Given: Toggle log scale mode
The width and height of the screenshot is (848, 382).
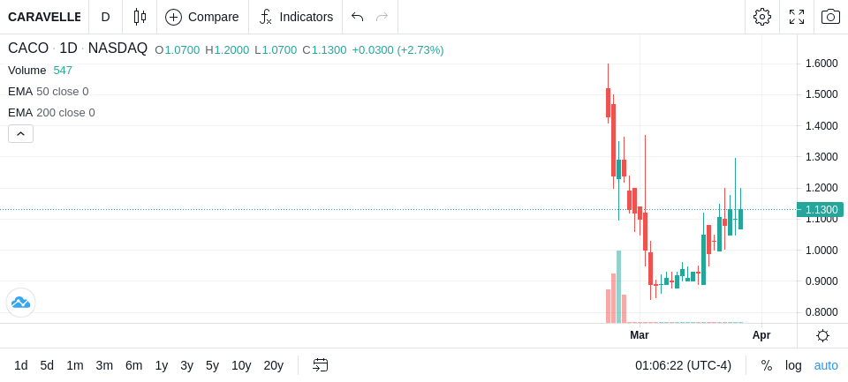Looking at the screenshot, I should 793,366.
